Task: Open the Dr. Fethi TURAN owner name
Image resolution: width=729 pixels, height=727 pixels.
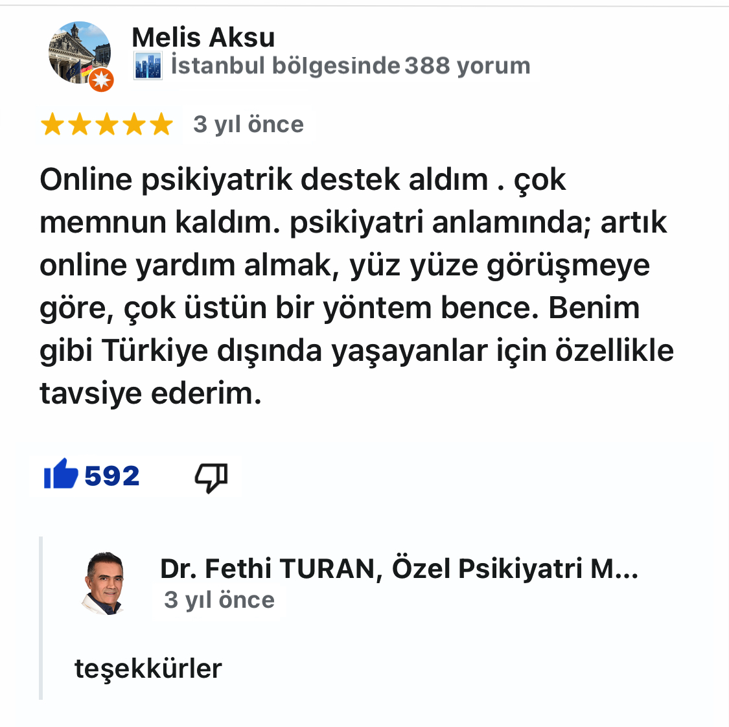Action: (399, 568)
